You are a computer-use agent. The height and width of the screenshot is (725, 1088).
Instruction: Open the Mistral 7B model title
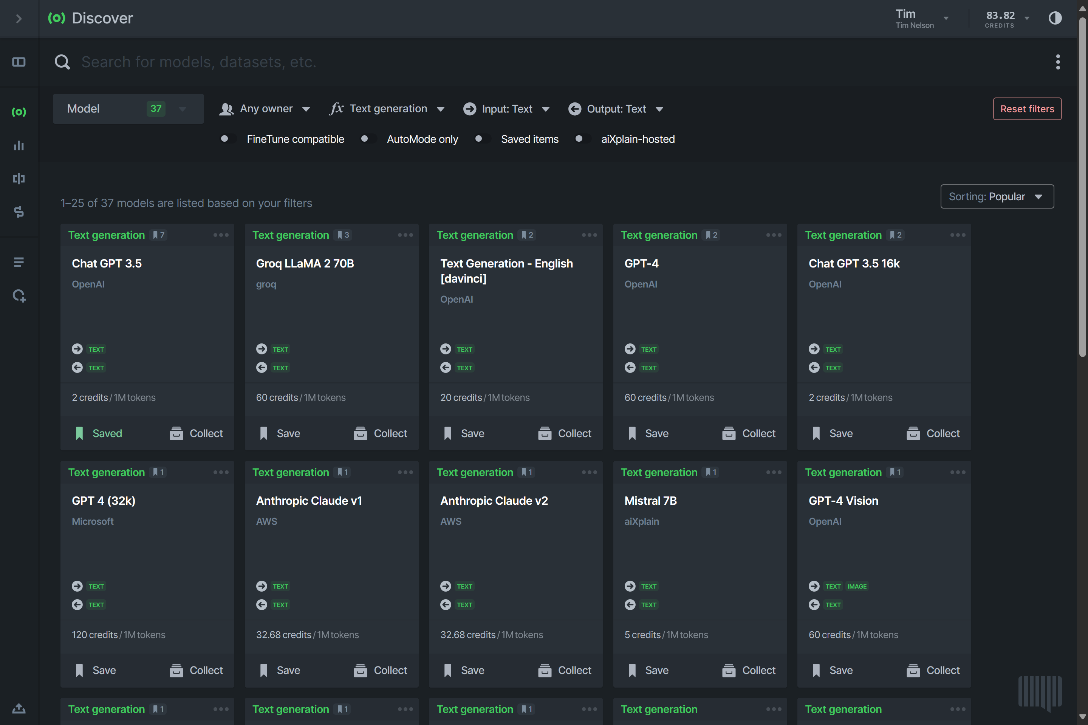pyautogui.click(x=651, y=501)
